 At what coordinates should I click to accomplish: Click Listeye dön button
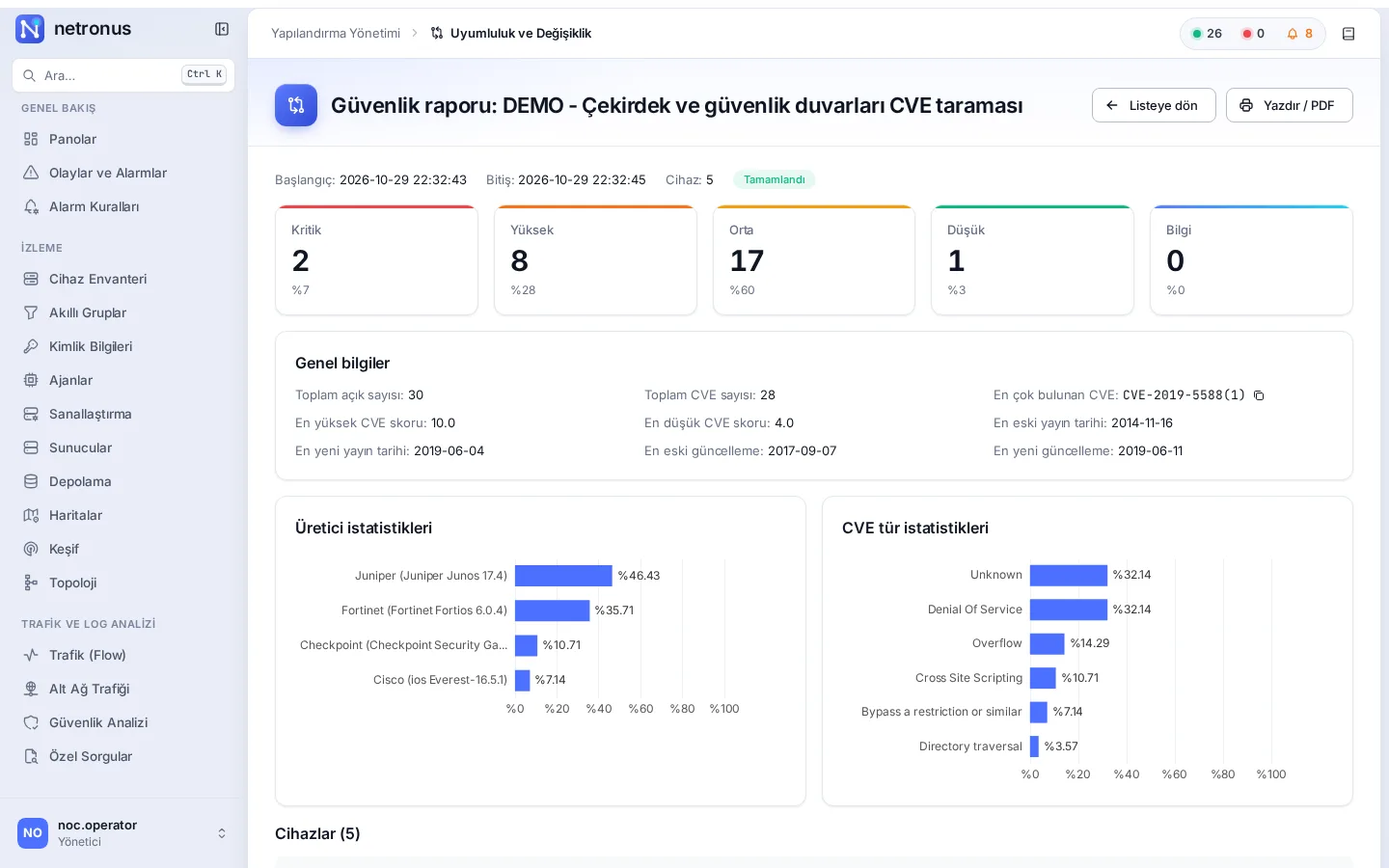point(1154,105)
